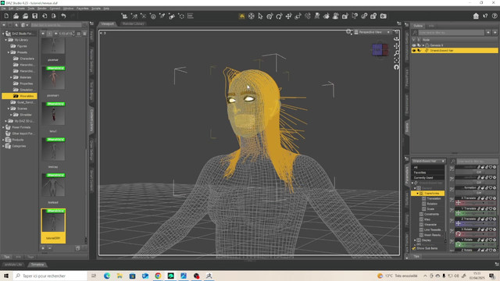Click the What's This help cursor icon
500x281 pixels.
pos(485,16)
